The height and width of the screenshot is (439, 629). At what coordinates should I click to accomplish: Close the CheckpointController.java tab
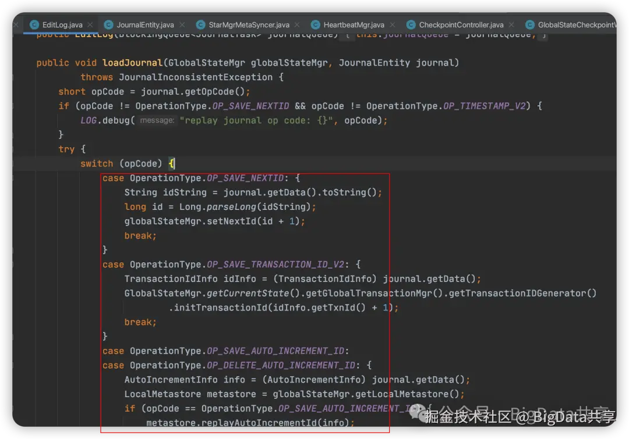point(511,25)
